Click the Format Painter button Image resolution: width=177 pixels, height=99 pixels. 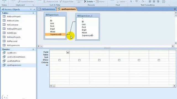(26, 2)
